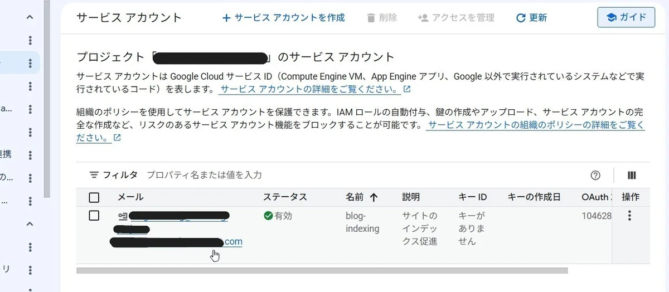Click the 104628 OAuth client ID cell
Viewport: 669px width, 292px height.
click(597, 216)
